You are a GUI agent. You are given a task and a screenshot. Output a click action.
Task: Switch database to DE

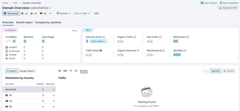coord(43,13)
